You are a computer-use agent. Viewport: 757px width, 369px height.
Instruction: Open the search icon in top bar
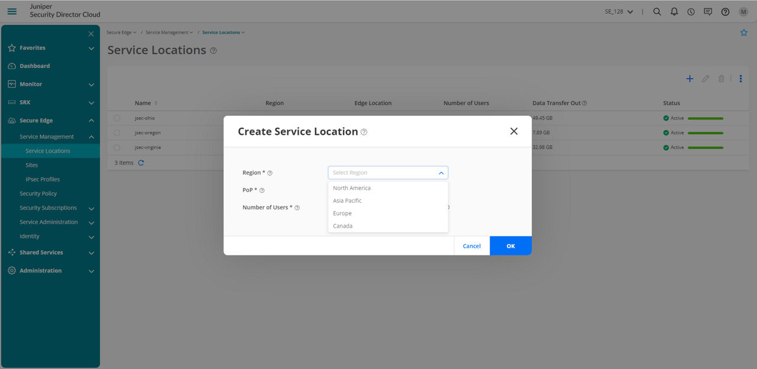coord(657,11)
